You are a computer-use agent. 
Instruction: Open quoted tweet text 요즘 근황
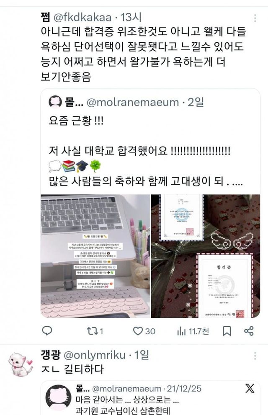(76, 121)
